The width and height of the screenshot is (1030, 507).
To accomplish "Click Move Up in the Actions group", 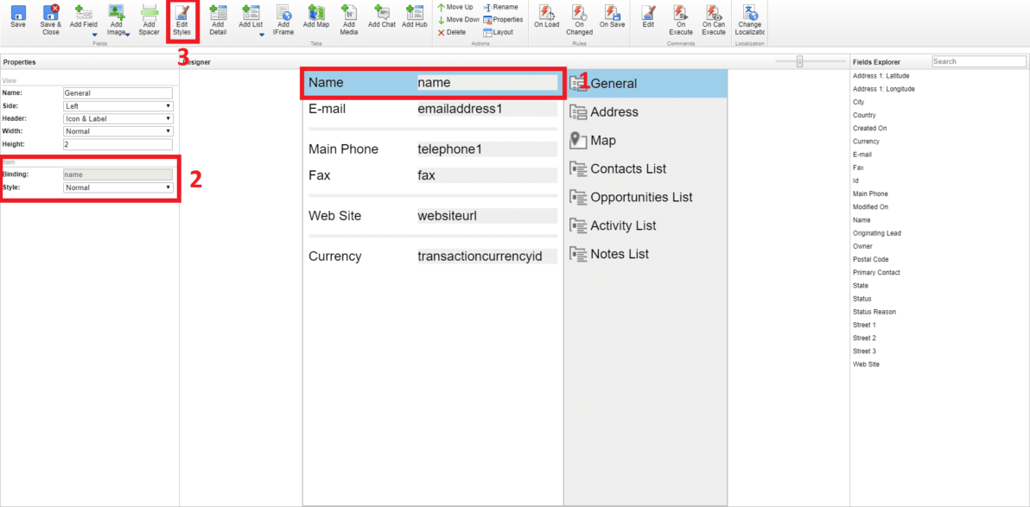I will 458,7.
